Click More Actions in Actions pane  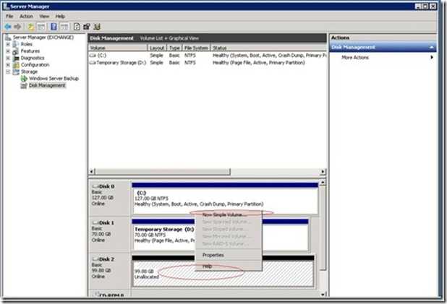[355, 57]
